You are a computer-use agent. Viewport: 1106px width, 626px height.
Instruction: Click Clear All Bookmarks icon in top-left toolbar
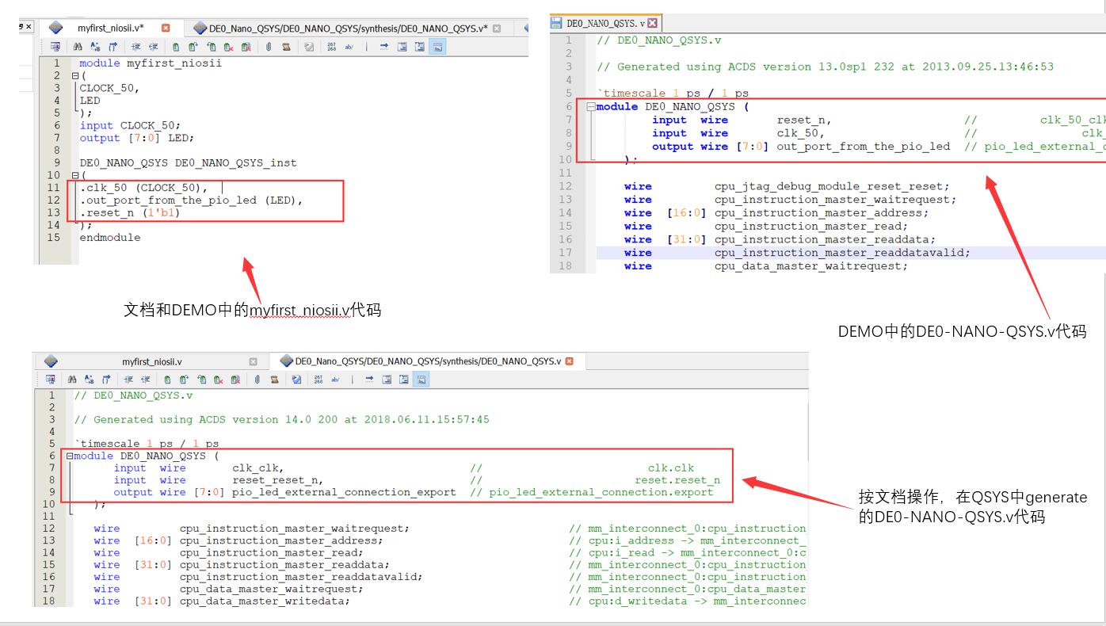pyautogui.click(x=246, y=47)
